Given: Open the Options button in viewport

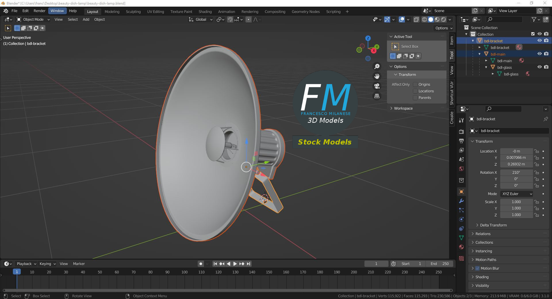Looking at the screenshot, I should tap(444, 28).
